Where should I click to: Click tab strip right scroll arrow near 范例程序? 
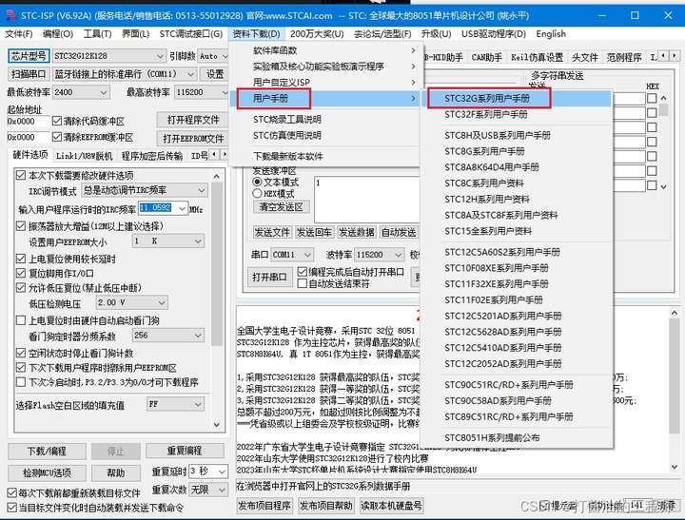675,56
